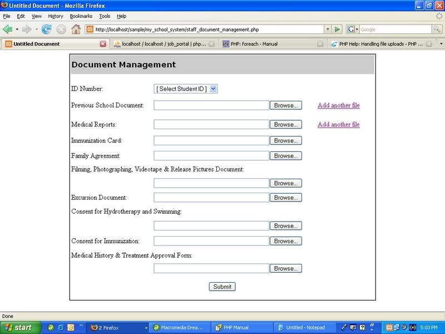Viewport: 445px width, 334px height.
Task: Click the Forward arrow button
Action: coord(27,29)
